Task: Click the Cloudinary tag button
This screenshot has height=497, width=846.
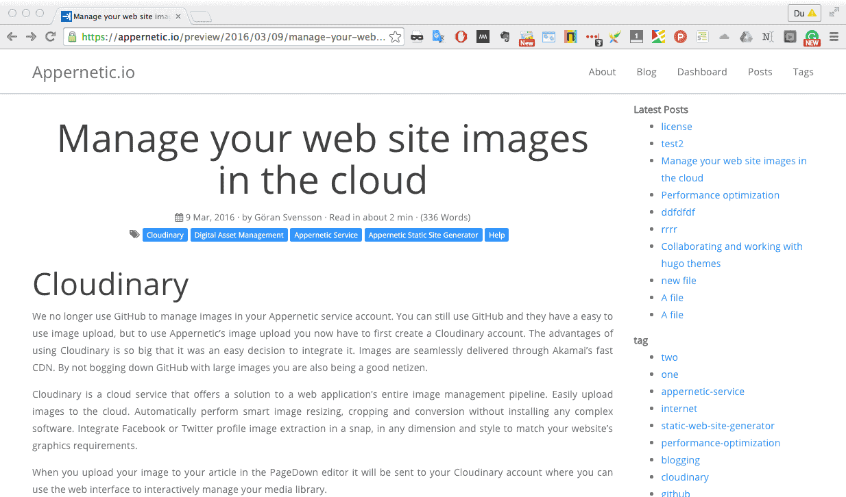Action: click(165, 235)
